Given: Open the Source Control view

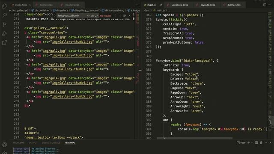Looking at the screenshot, I should [x=5, y=24].
